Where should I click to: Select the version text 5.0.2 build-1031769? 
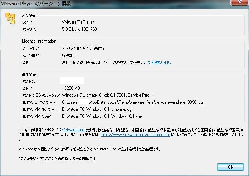79,29
